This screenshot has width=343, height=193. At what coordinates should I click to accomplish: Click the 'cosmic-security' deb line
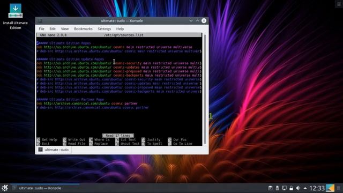119,63
